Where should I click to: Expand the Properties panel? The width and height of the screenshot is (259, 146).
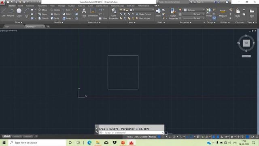(x=185, y=22)
